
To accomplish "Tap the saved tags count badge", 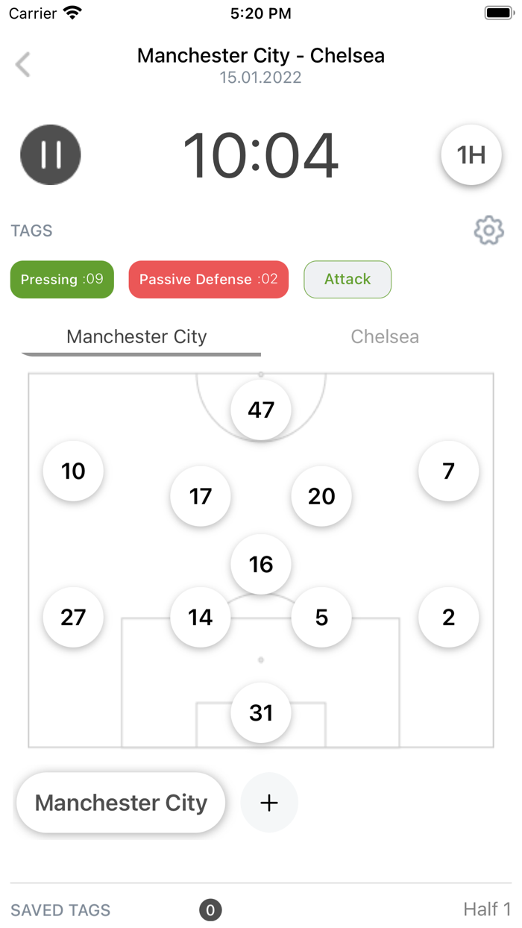I will 210,910.
